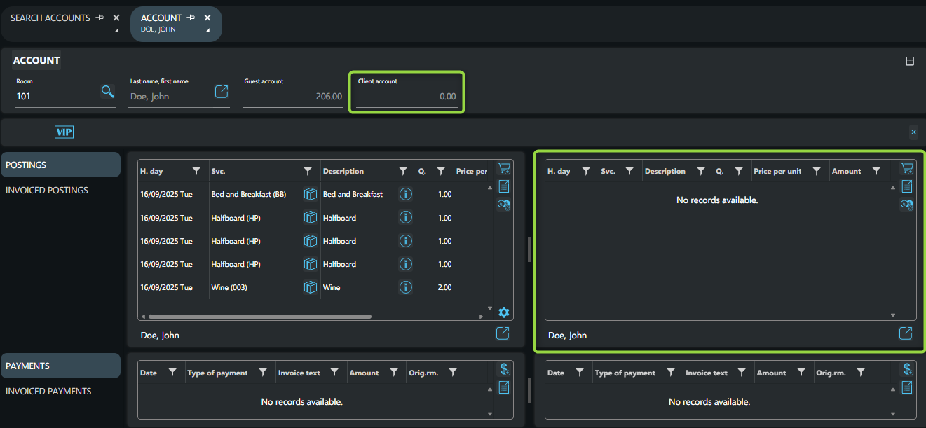Screen dimensions: 926x428
Task: Click dollar payment icon in left payments panel
Action: tap(503, 369)
